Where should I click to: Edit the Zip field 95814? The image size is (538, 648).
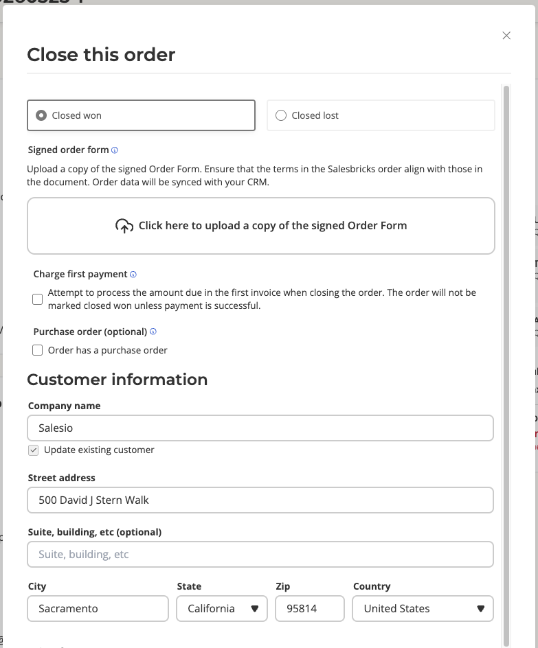coord(310,608)
